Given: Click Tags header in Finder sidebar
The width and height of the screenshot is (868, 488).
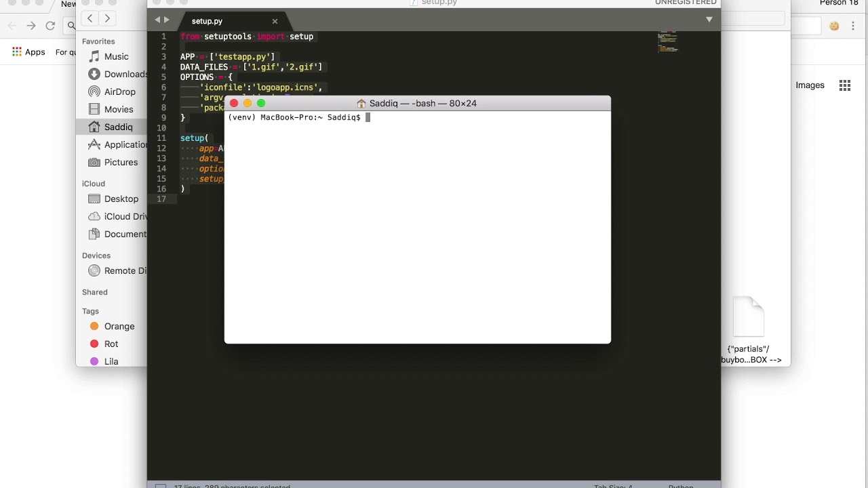Looking at the screenshot, I should pos(90,311).
